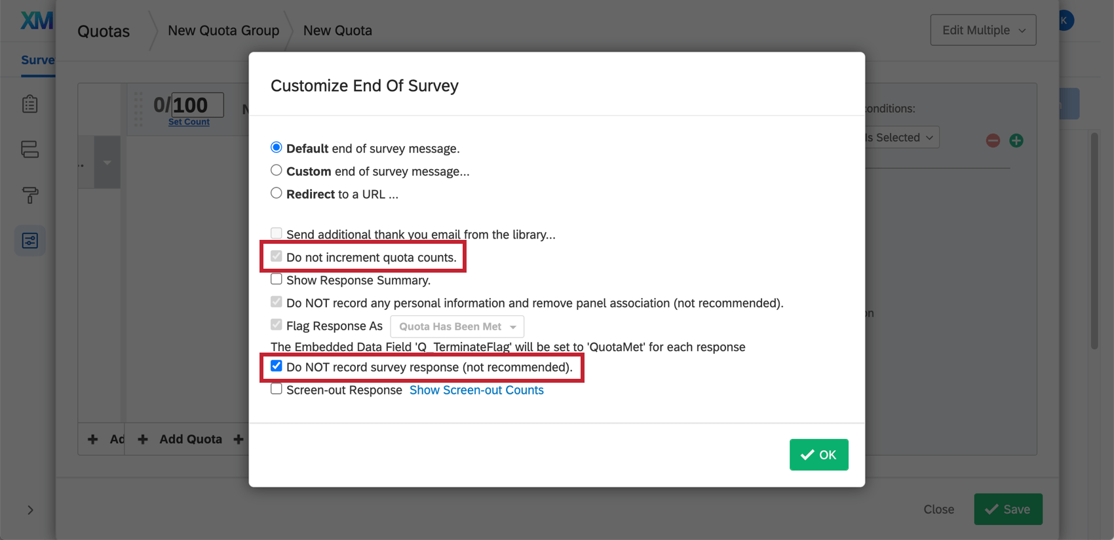The width and height of the screenshot is (1114, 540).
Task: Click Close in Quotas window
Action: [938, 509]
